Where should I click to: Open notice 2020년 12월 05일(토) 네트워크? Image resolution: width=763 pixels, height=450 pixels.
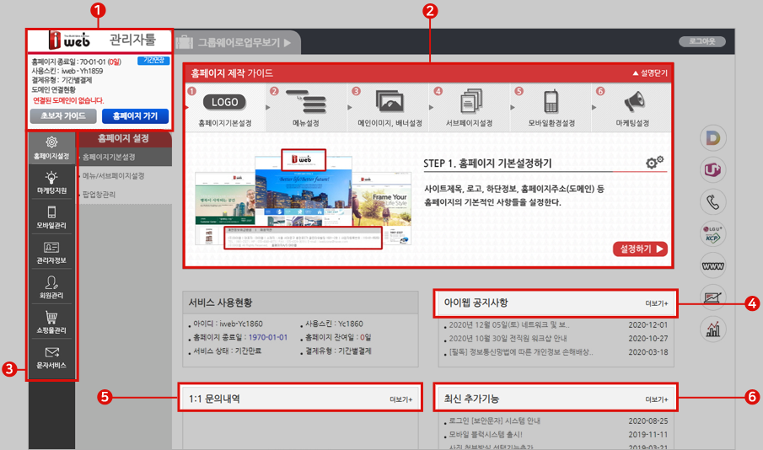509,324
